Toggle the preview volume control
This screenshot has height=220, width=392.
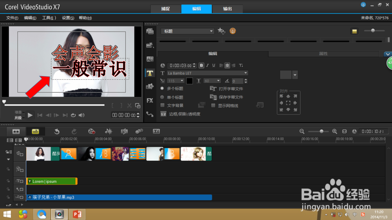pos(82,115)
